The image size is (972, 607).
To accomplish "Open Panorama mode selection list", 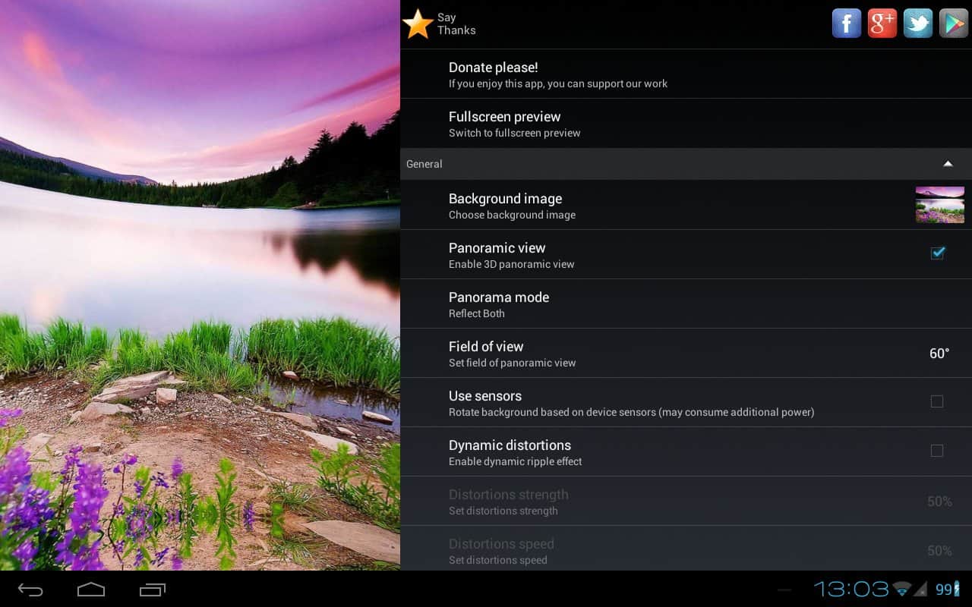I will pos(499,304).
